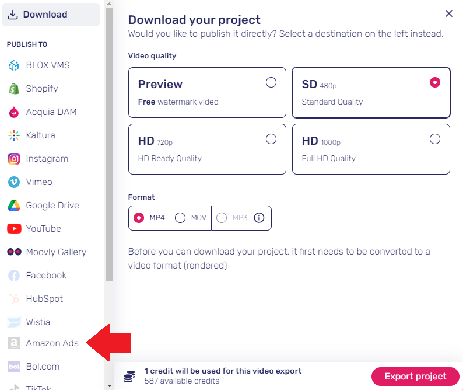Screen dimensions: 463x390
Task: Click the Acquia DAM droplet icon
Action: pyautogui.click(x=14, y=112)
